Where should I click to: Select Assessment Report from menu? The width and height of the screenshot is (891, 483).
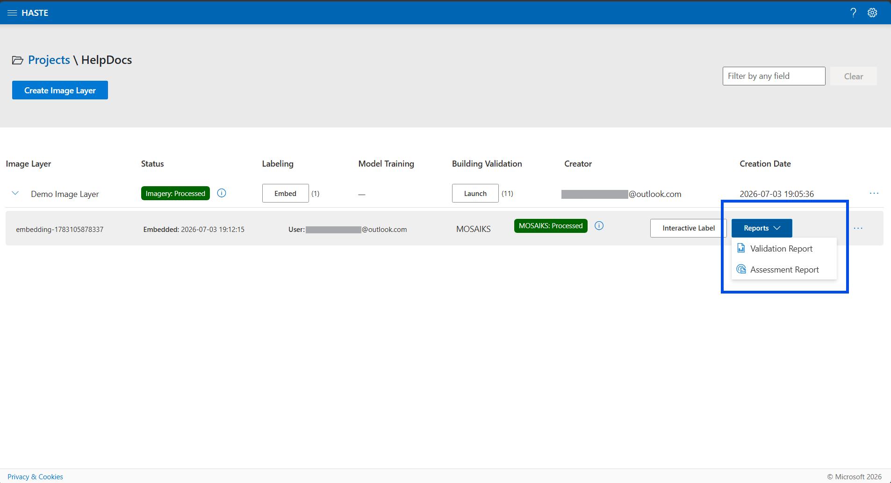784,270
